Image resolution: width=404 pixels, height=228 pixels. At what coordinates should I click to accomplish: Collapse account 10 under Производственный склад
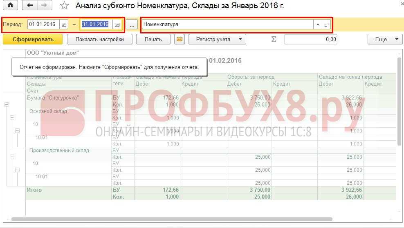click(x=17, y=170)
